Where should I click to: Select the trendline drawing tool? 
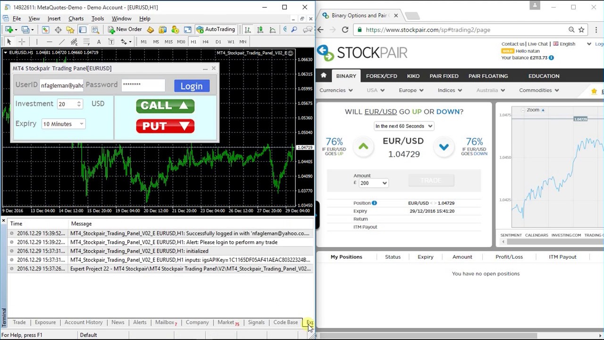point(62,42)
